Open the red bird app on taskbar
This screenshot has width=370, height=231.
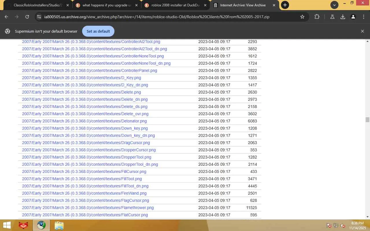tap(23, 225)
